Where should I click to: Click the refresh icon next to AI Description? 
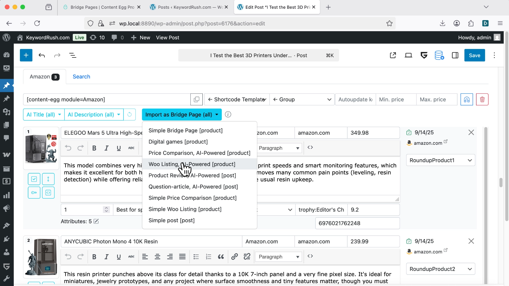tap(130, 115)
